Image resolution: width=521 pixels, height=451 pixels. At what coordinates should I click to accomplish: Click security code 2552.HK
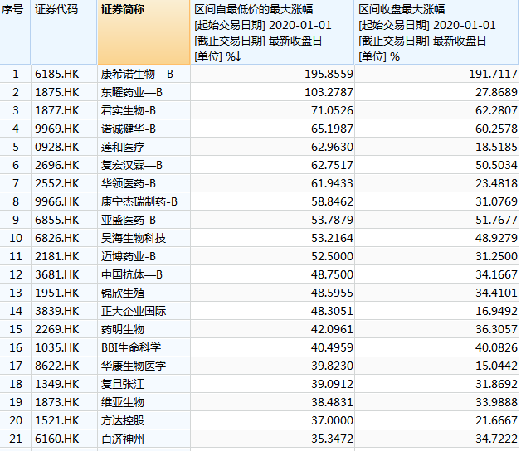click(x=57, y=183)
